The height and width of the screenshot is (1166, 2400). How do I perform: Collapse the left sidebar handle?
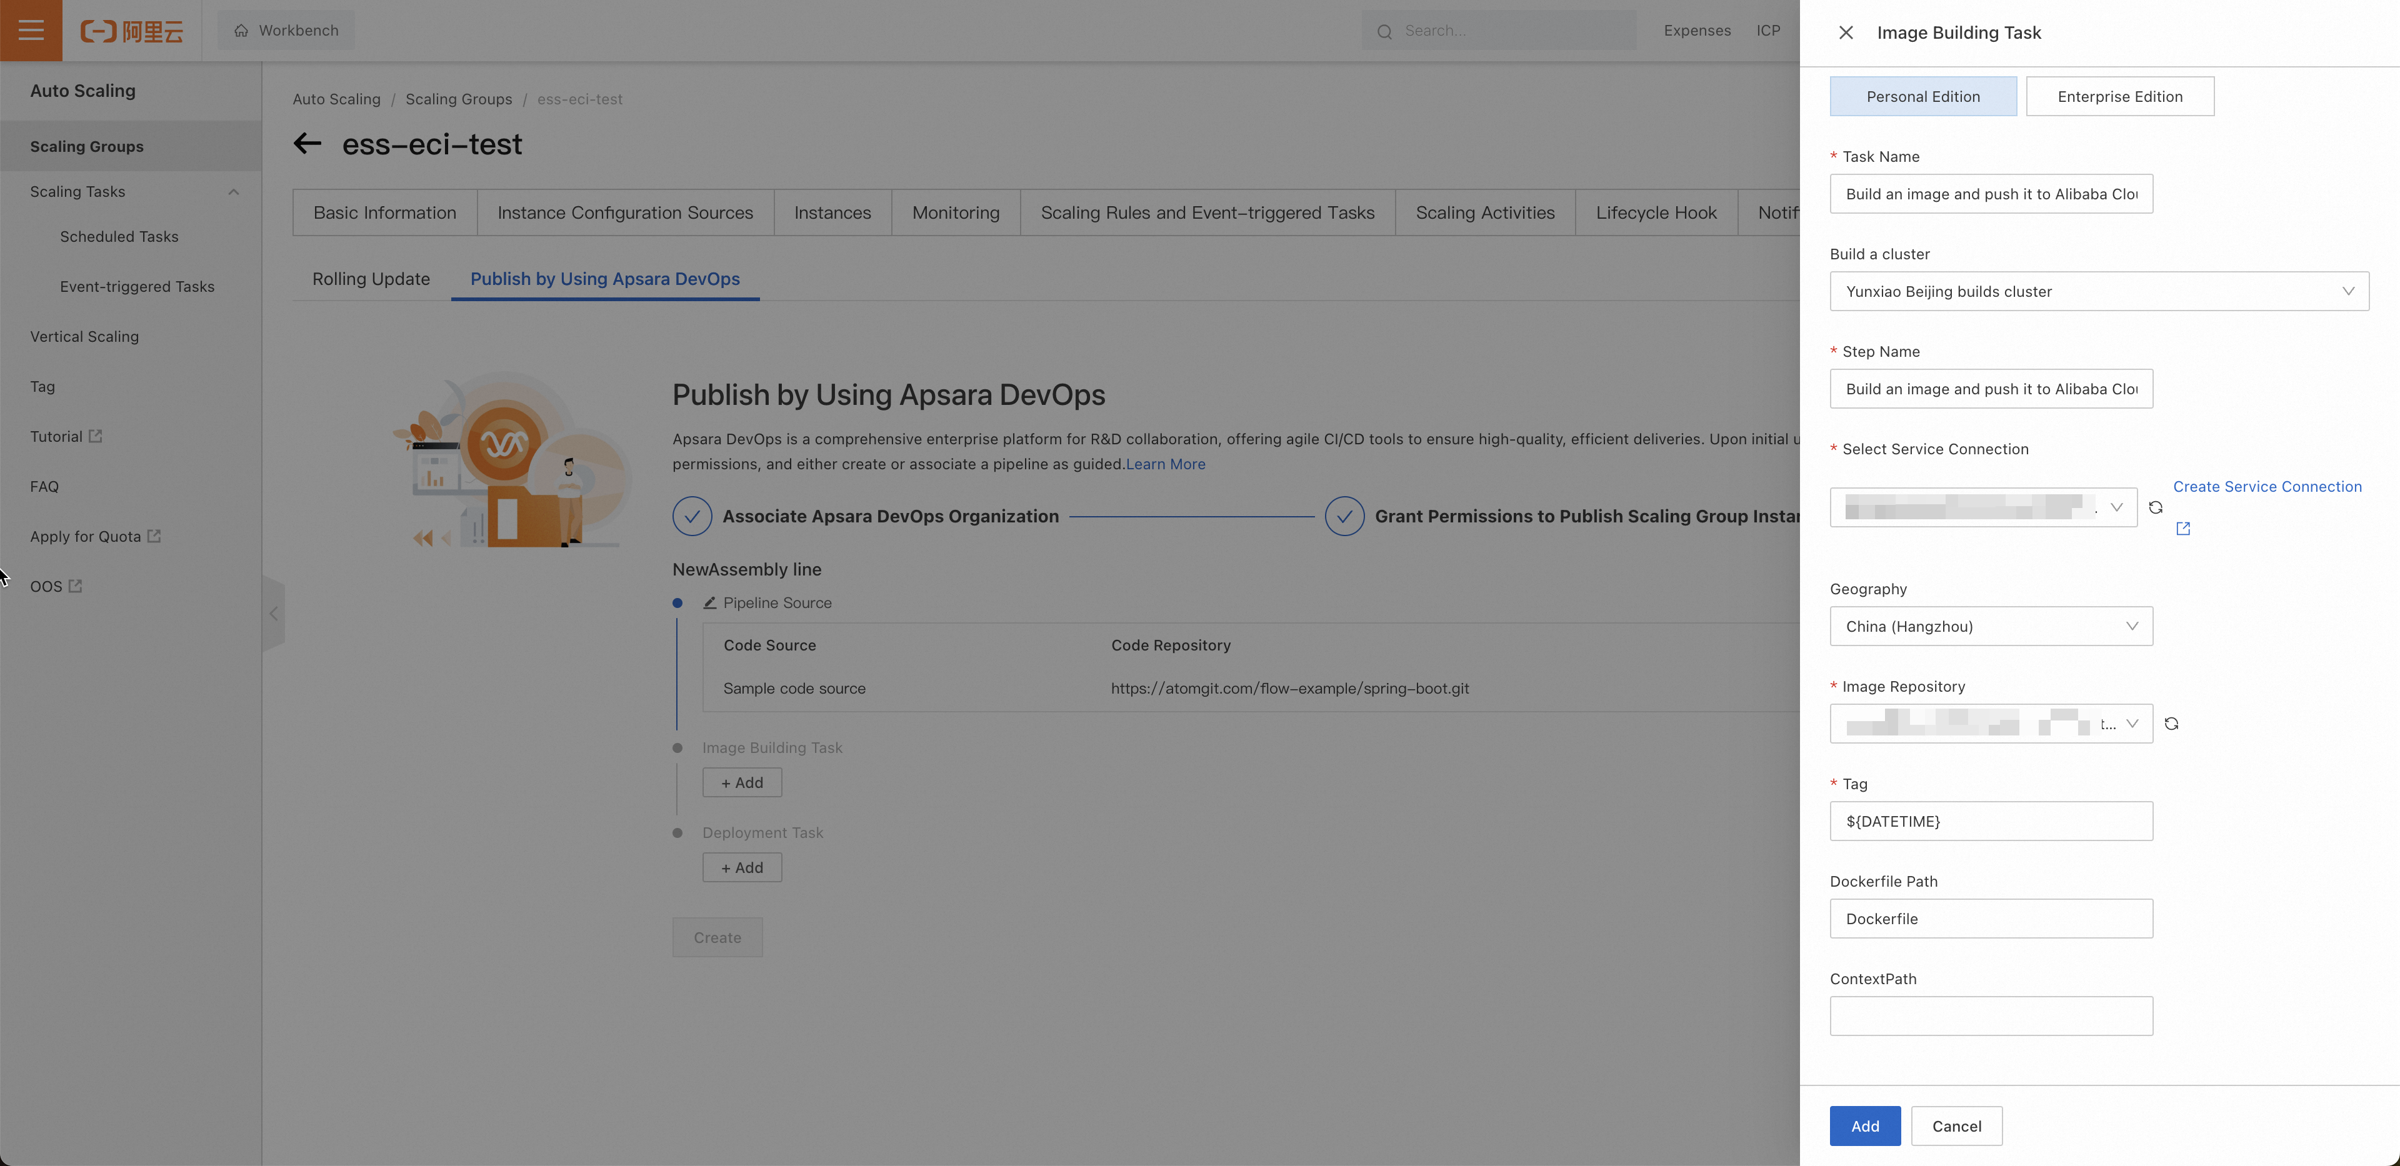[x=273, y=613]
